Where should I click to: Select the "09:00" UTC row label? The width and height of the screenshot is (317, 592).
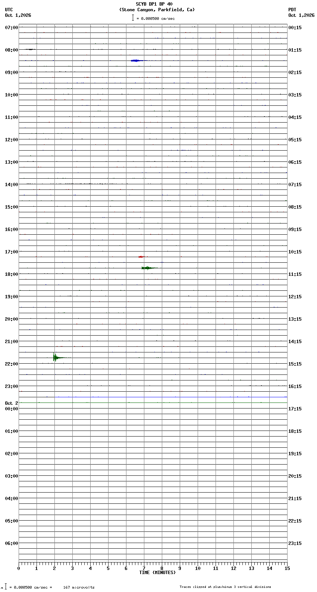tap(12, 73)
